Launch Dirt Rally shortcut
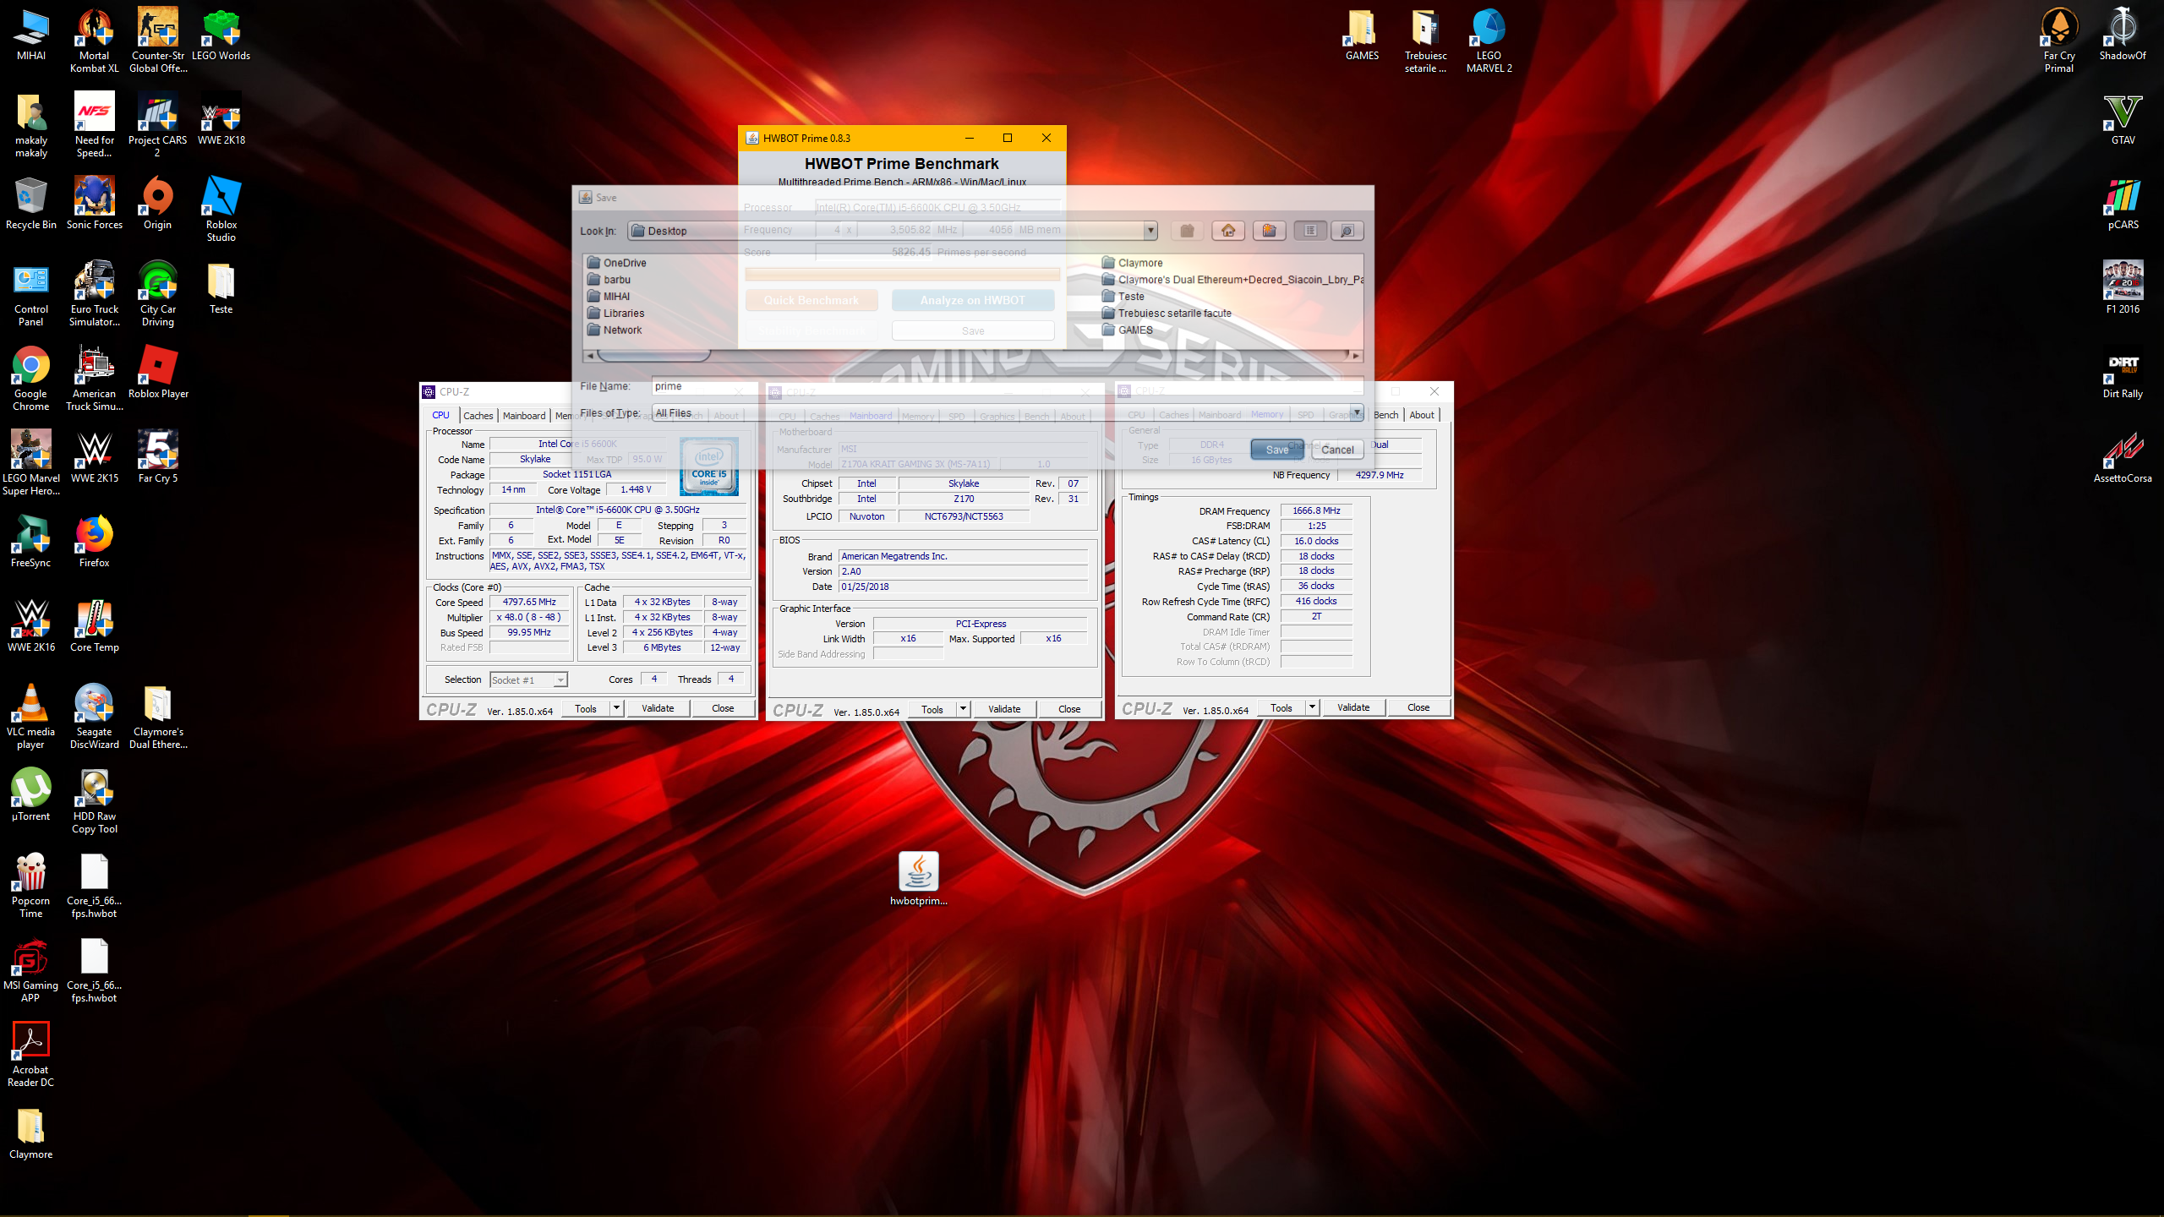Image resolution: width=2164 pixels, height=1217 pixels. [2123, 372]
